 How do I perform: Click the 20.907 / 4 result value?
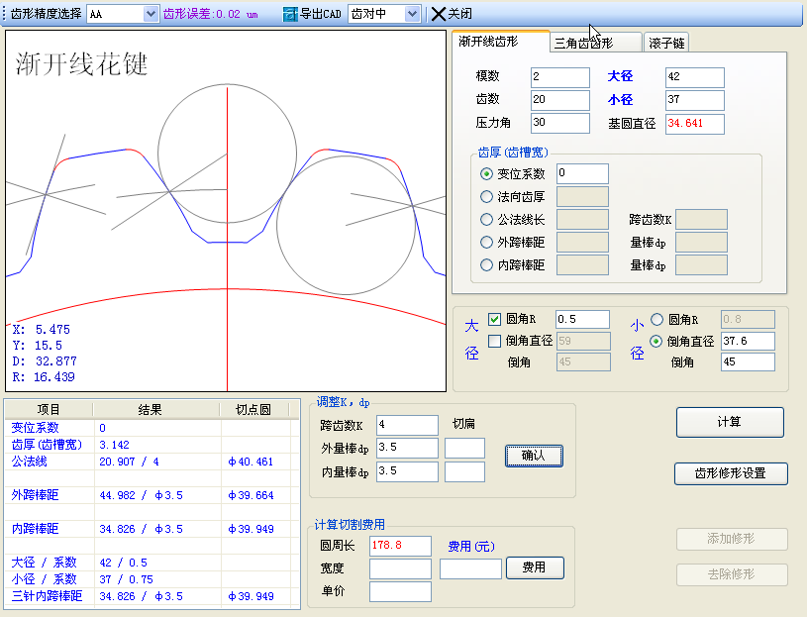(129, 462)
